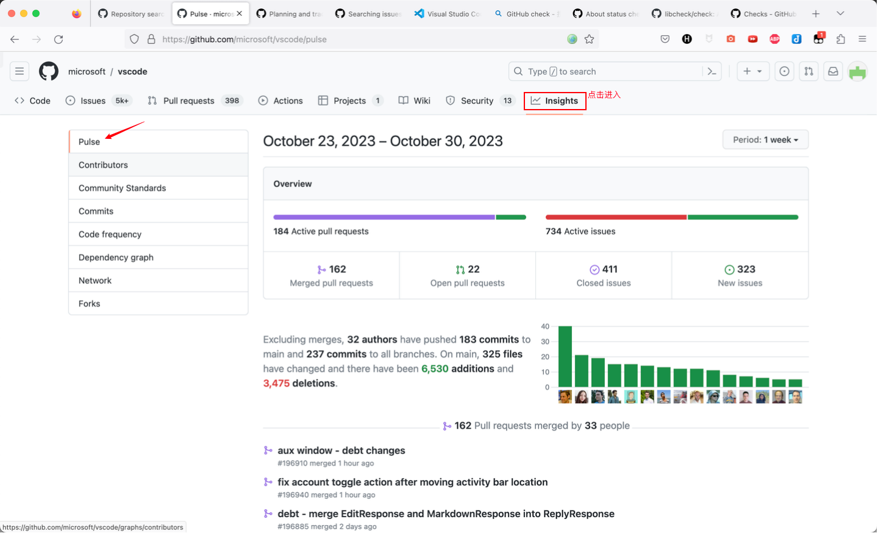
Task: Open the Period 1 week dropdown
Action: click(765, 139)
